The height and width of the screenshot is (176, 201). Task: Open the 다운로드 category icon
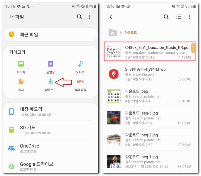point(50,81)
